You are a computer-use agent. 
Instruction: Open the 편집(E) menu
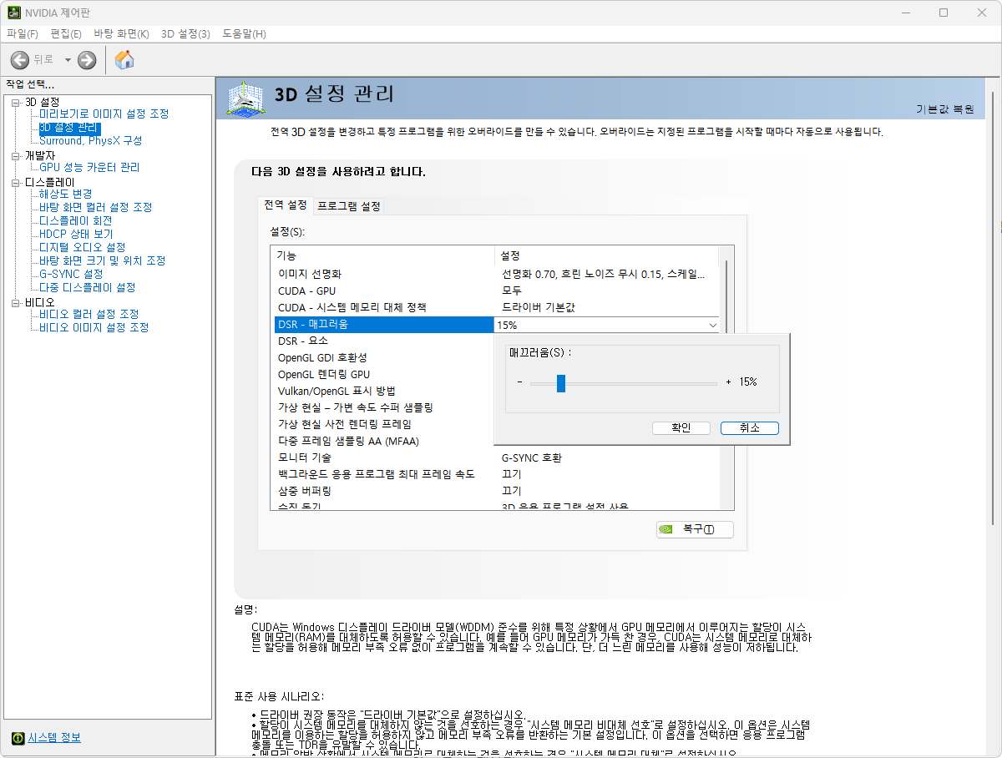66,33
